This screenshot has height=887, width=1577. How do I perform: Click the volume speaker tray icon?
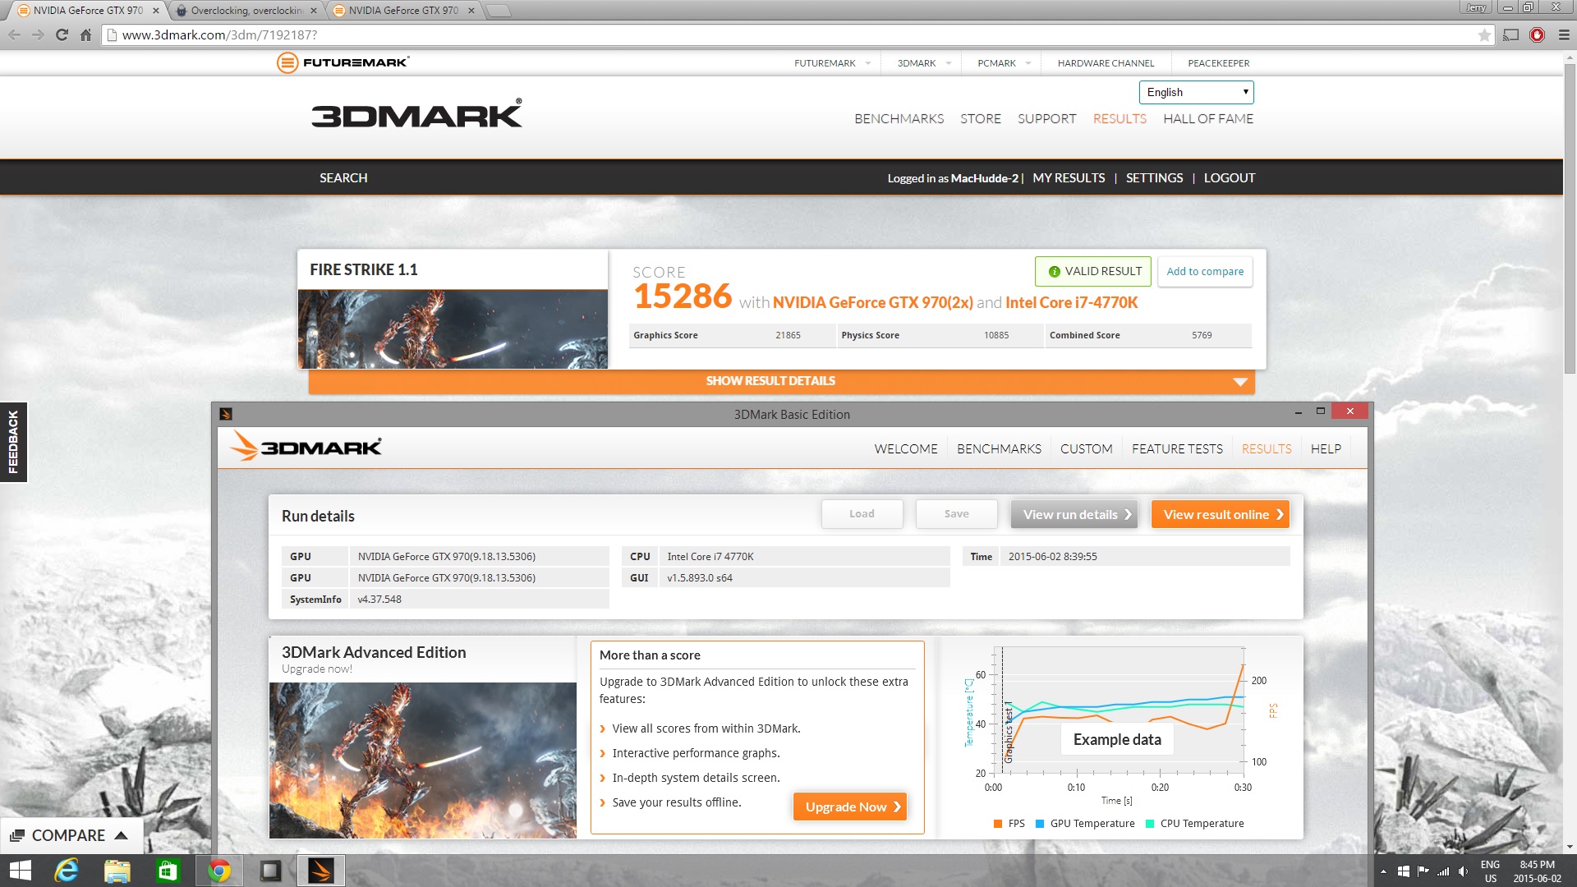tap(1463, 871)
